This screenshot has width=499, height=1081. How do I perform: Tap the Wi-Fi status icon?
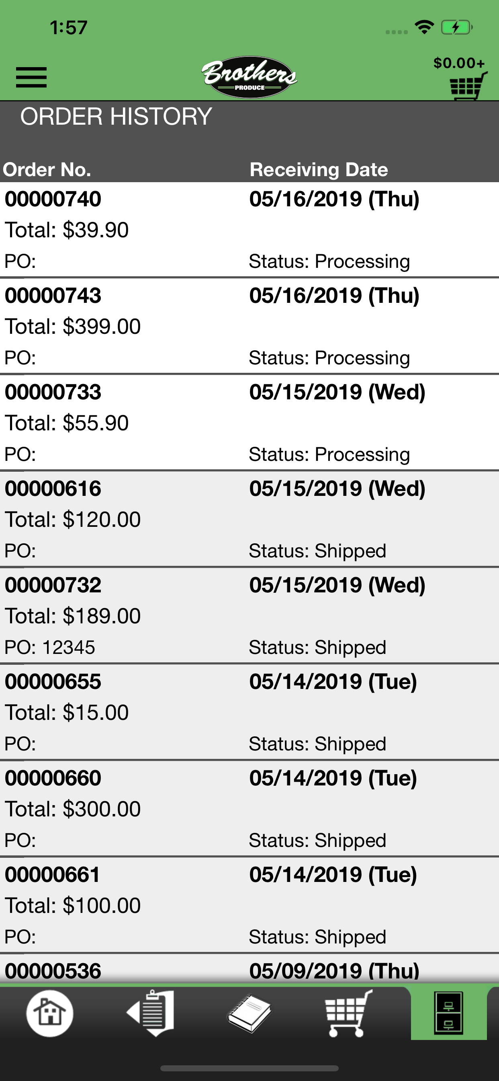[x=424, y=28]
